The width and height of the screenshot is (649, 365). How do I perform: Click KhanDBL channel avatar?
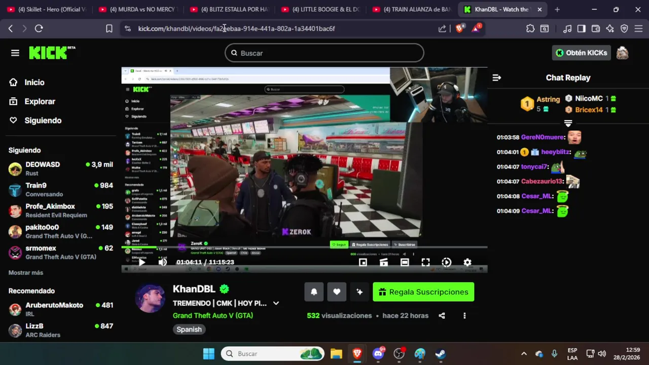coord(150,299)
